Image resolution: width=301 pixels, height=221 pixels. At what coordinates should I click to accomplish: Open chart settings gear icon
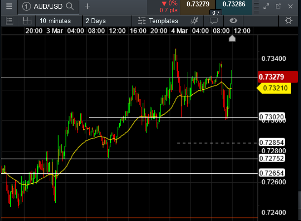point(288,21)
